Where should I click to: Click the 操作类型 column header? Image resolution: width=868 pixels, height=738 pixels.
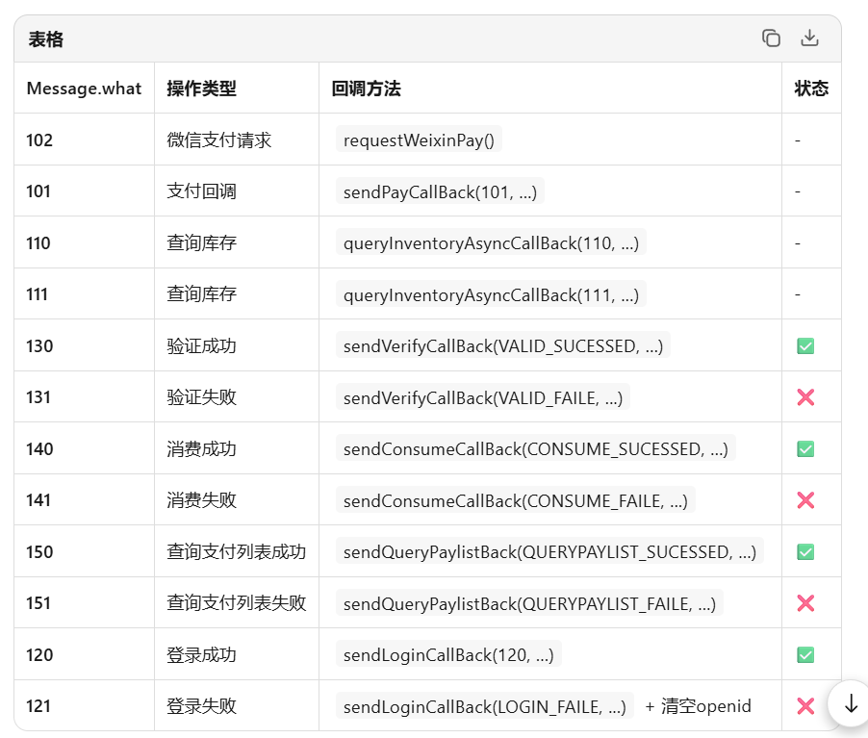pyautogui.click(x=201, y=89)
